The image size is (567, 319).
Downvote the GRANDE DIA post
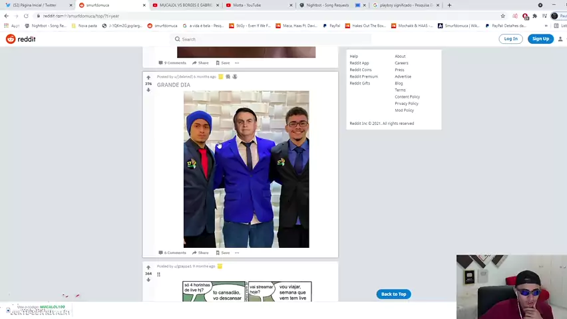tap(148, 90)
